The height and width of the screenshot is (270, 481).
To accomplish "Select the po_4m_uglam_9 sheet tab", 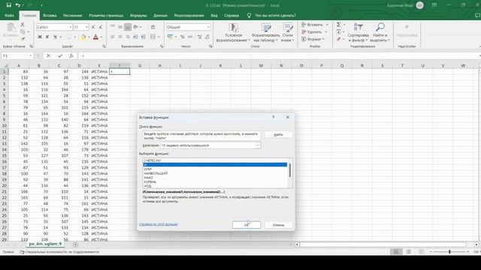I will click(45, 244).
